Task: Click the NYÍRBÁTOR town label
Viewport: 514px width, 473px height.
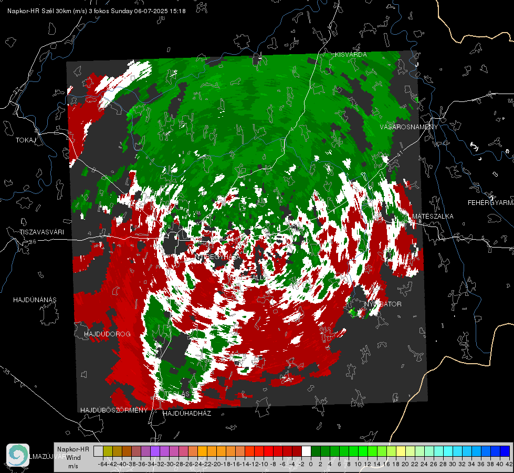Action: (x=383, y=304)
